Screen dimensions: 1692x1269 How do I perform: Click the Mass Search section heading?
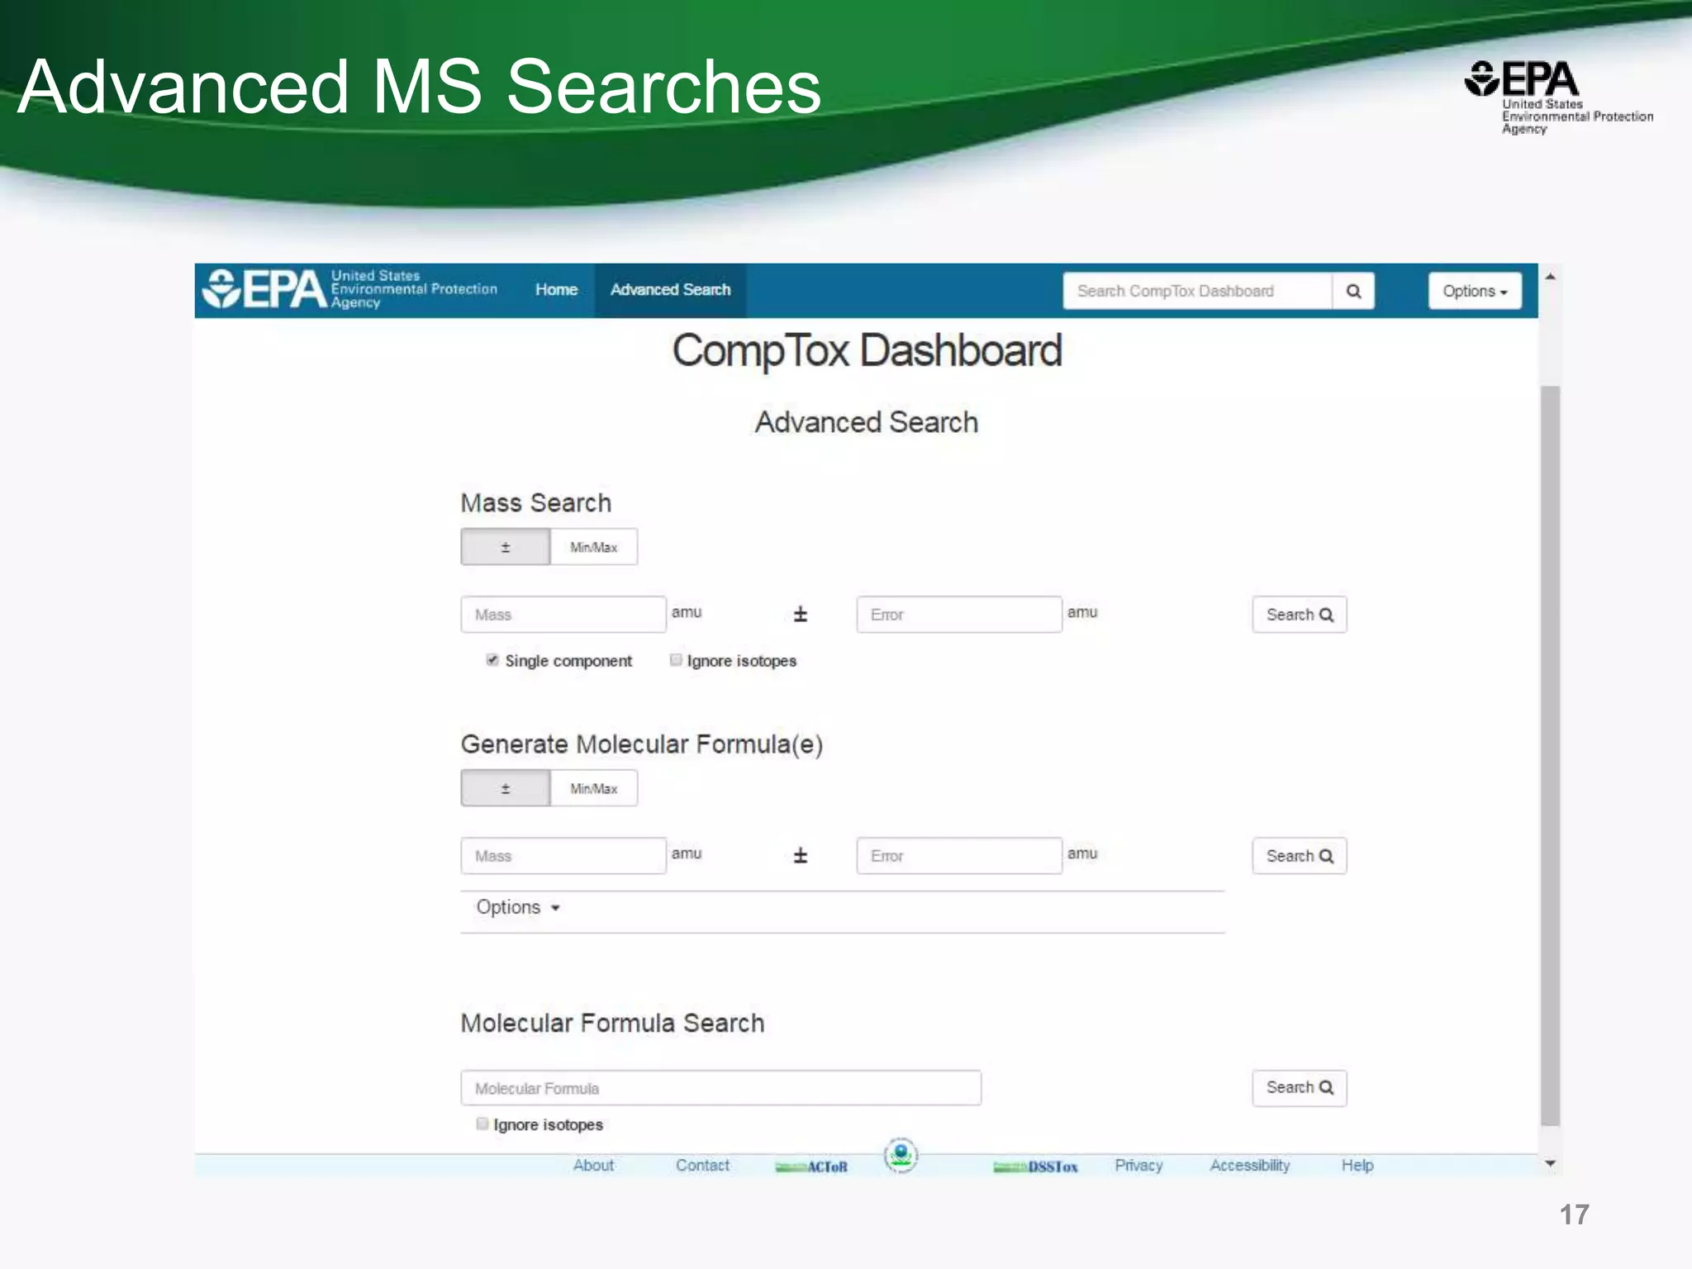536,502
